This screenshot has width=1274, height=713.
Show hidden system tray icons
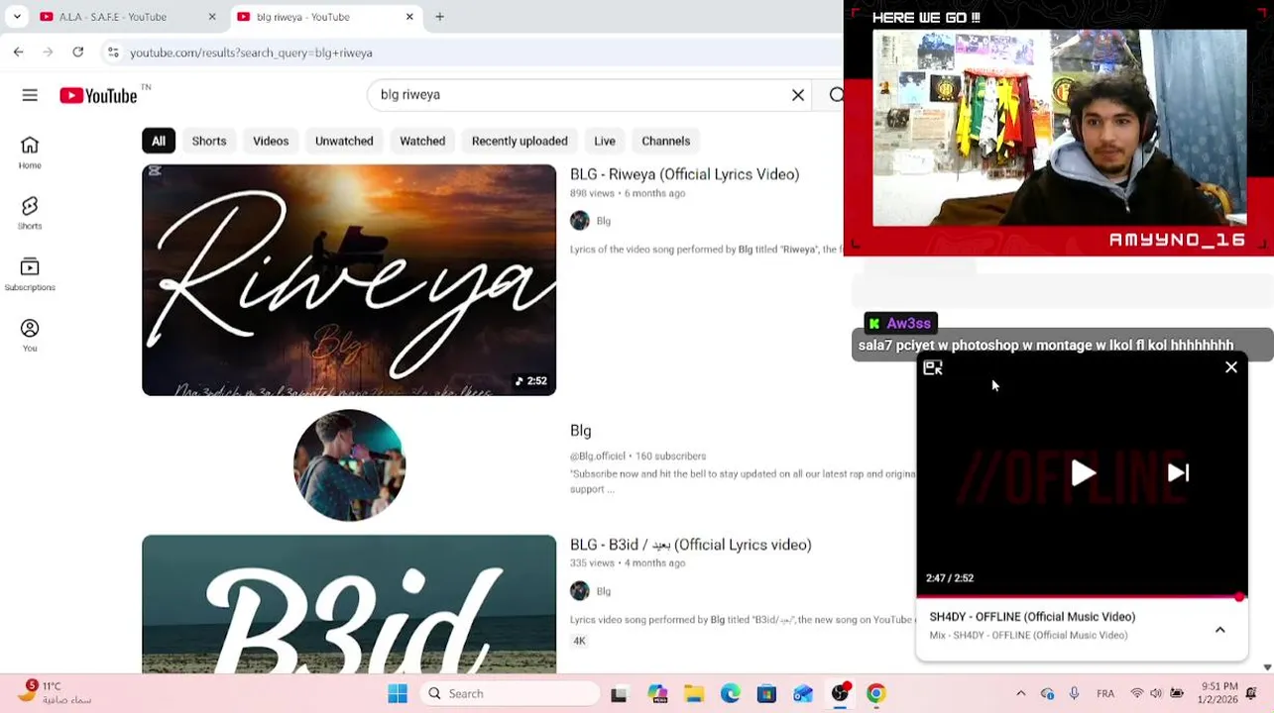[x=1021, y=694]
